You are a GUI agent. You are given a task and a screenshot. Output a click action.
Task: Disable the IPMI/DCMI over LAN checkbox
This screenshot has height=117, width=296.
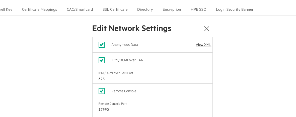(102, 60)
